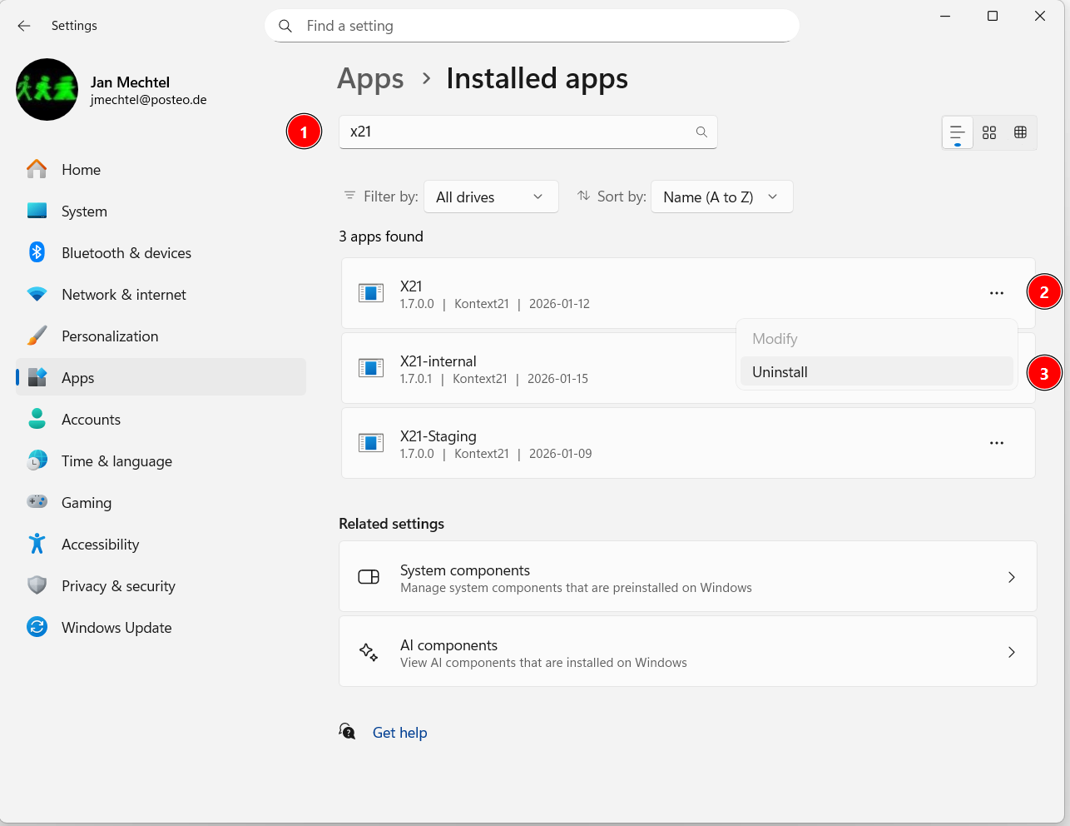Viewport: 1070px width, 826px height.
Task: Click the Find a setting search field
Action: 533,26
